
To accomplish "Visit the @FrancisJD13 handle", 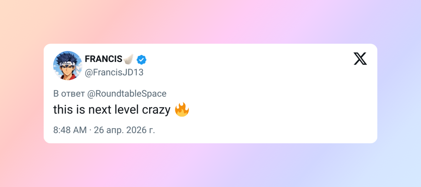I will (x=114, y=73).
